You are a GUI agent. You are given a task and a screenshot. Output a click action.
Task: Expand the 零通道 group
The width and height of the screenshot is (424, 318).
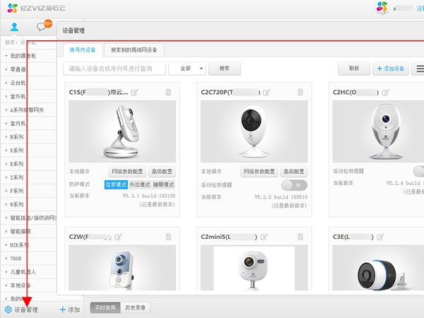point(6,69)
